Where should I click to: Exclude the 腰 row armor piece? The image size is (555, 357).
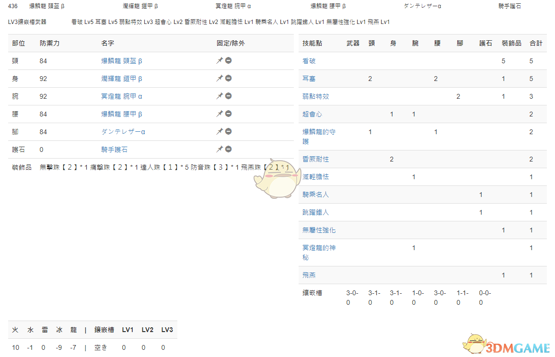coord(229,114)
